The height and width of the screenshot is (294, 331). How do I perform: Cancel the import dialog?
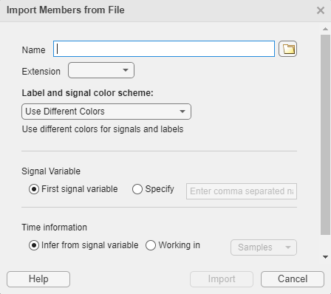point(293,279)
